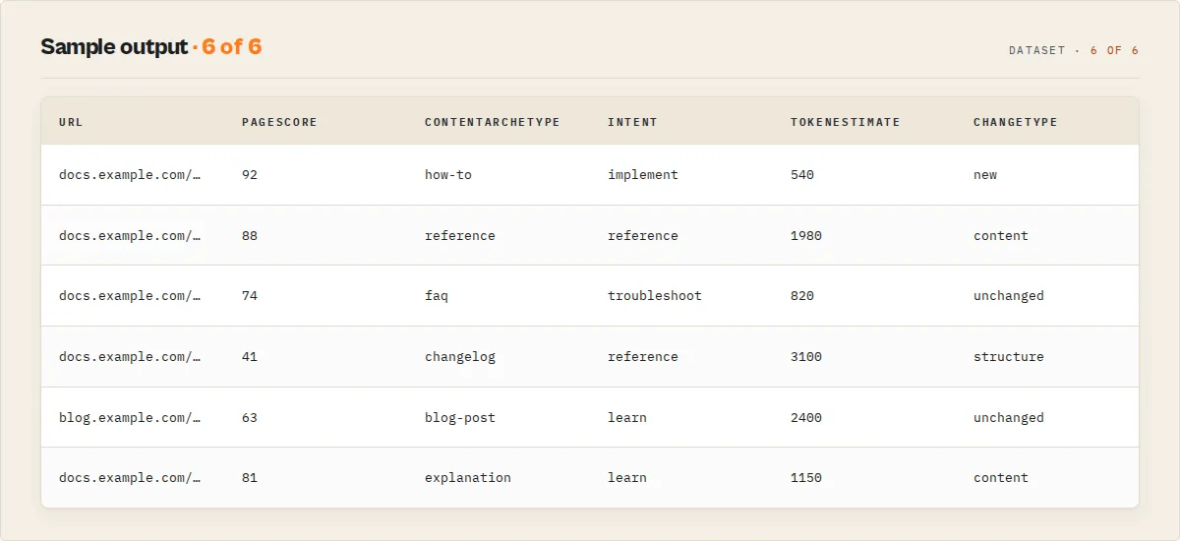
Task: Select the token estimate 2400
Action: pos(806,418)
